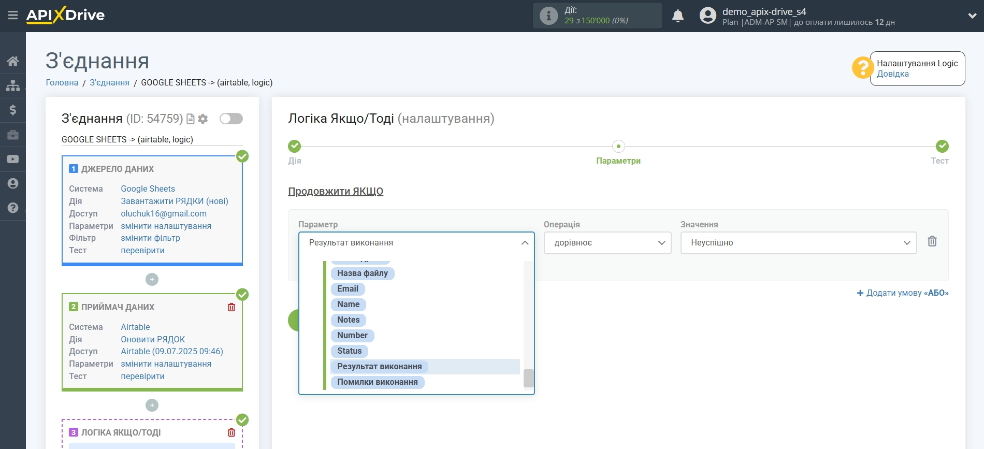Select Name option in list
Screen dimensions: 984x449
[349, 305]
